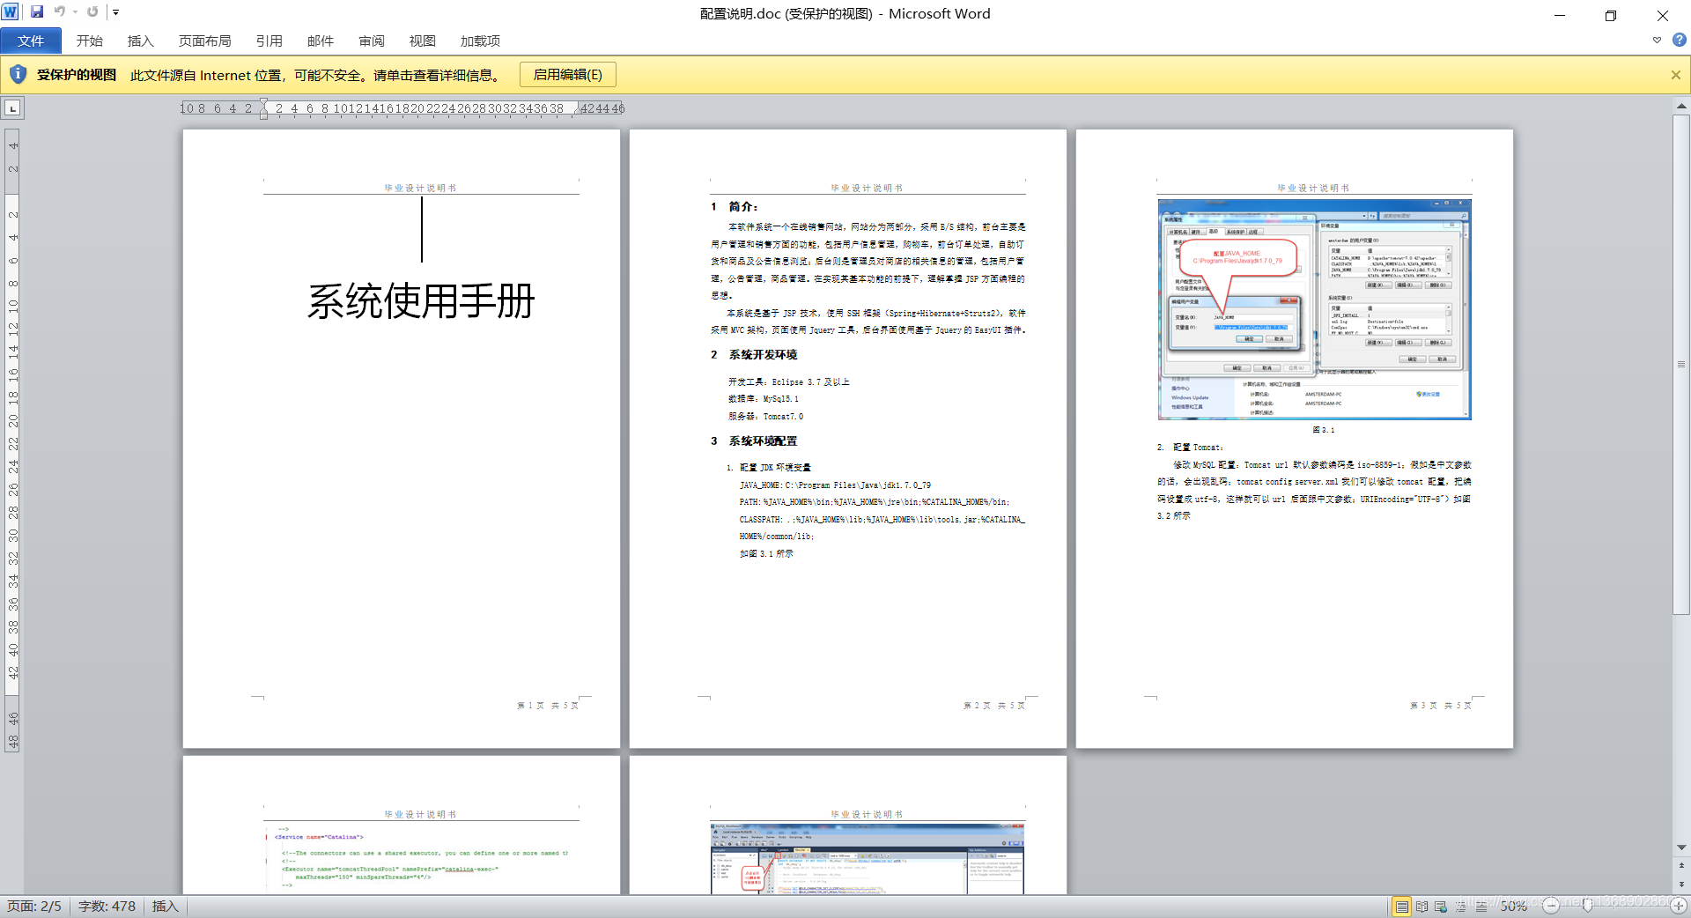Switch to the 开始 (Home) tab
The image size is (1691, 918).
[x=90, y=41]
